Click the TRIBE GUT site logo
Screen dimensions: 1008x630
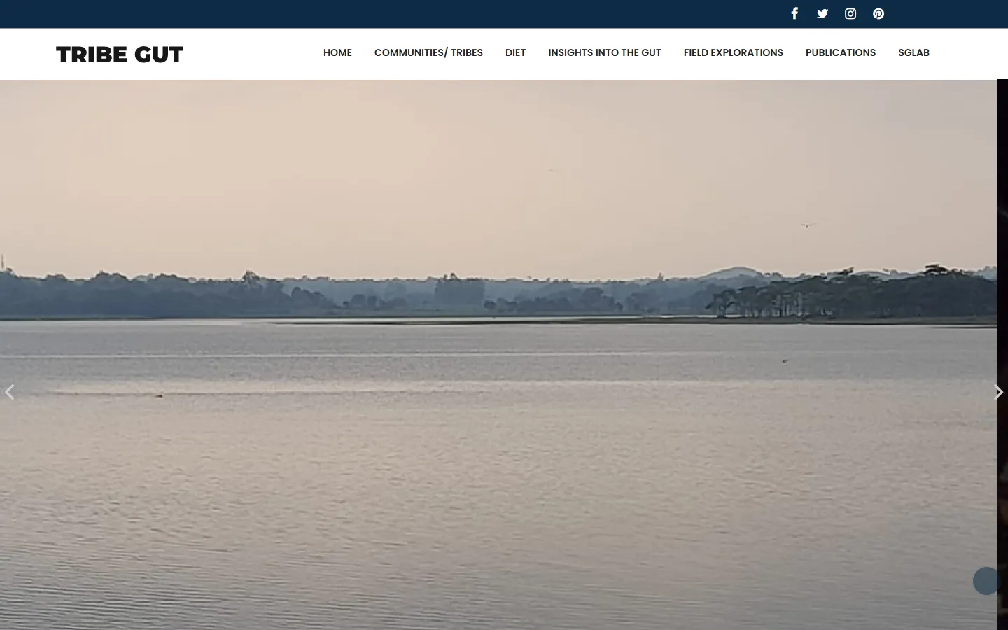click(x=120, y=55)
